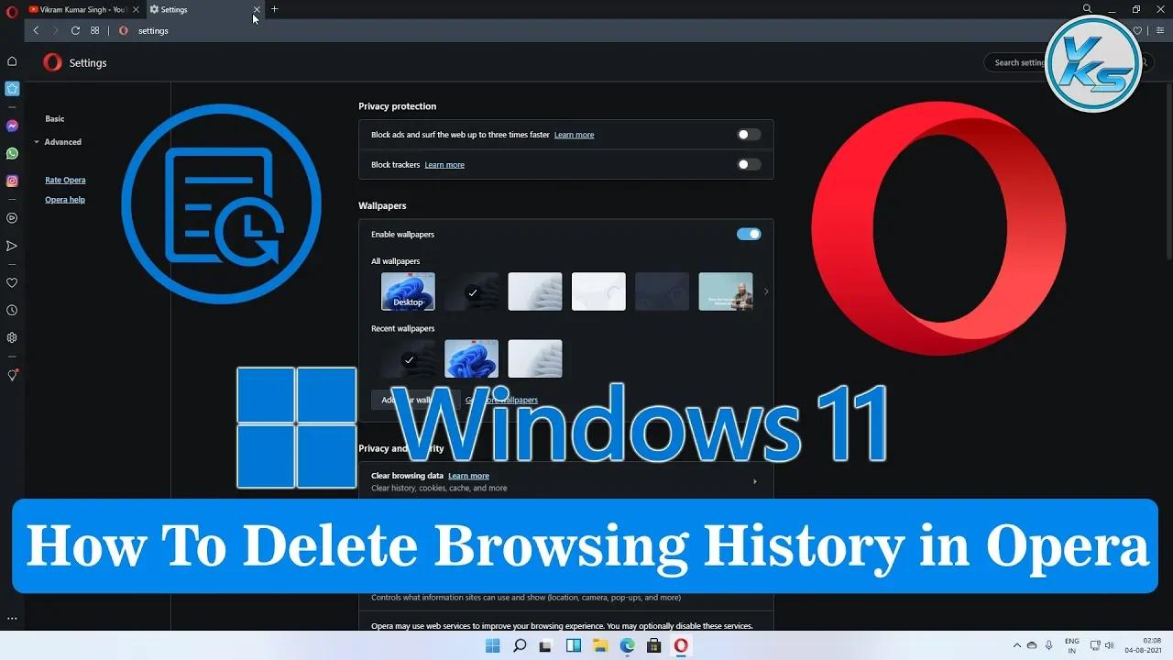Click the home-shaped icon atop the sidebar
The width and height of the screenshot is (1173, 660).
coord(12,61)
